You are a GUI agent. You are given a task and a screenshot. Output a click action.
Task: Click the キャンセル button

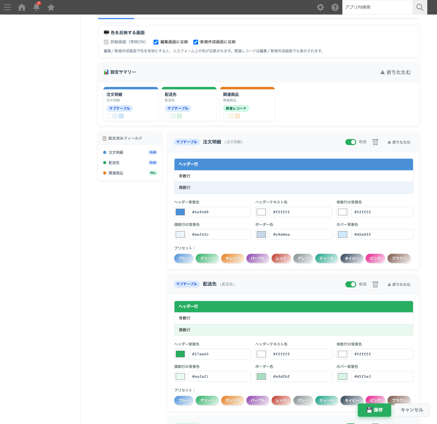(412, 410)
